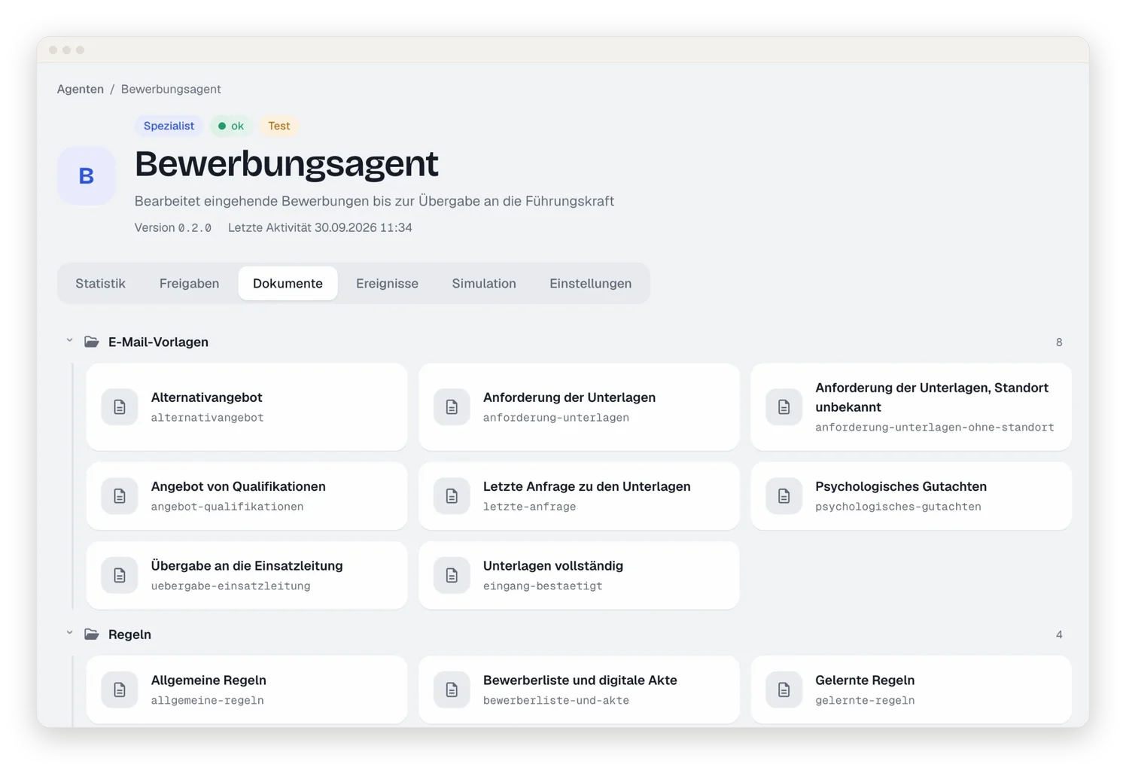The height and width of the screenshot is (764, 1126).
Task: Click Letzte Aktivität 30.09.2026 11:34 text
Action: (x=320, y=227)
